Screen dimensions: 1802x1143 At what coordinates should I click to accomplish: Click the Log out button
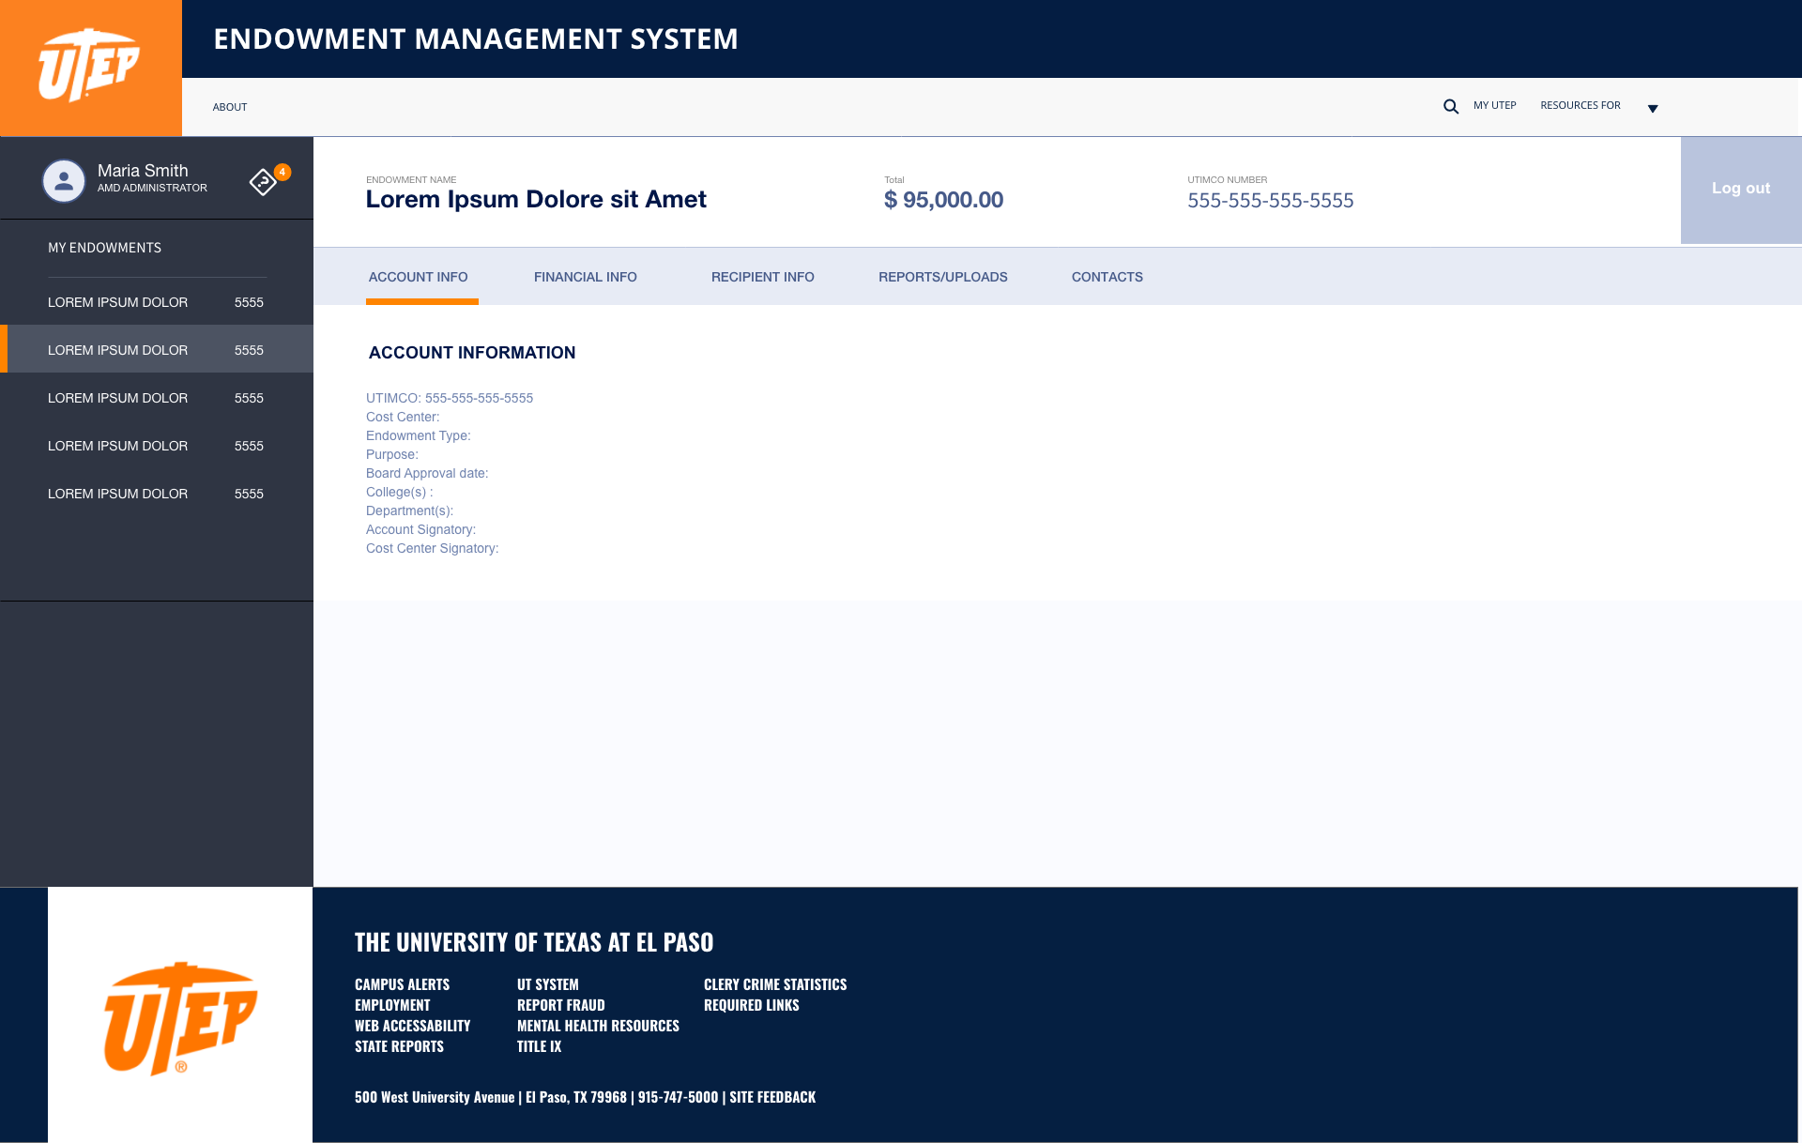1741,189
